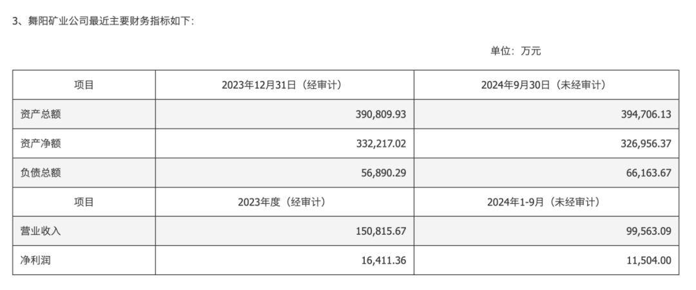This screenshot has height=290, width=696.
Task: Click the 150,815.67 revenue value
Action: pyautogui.click(x=380, y=231)
